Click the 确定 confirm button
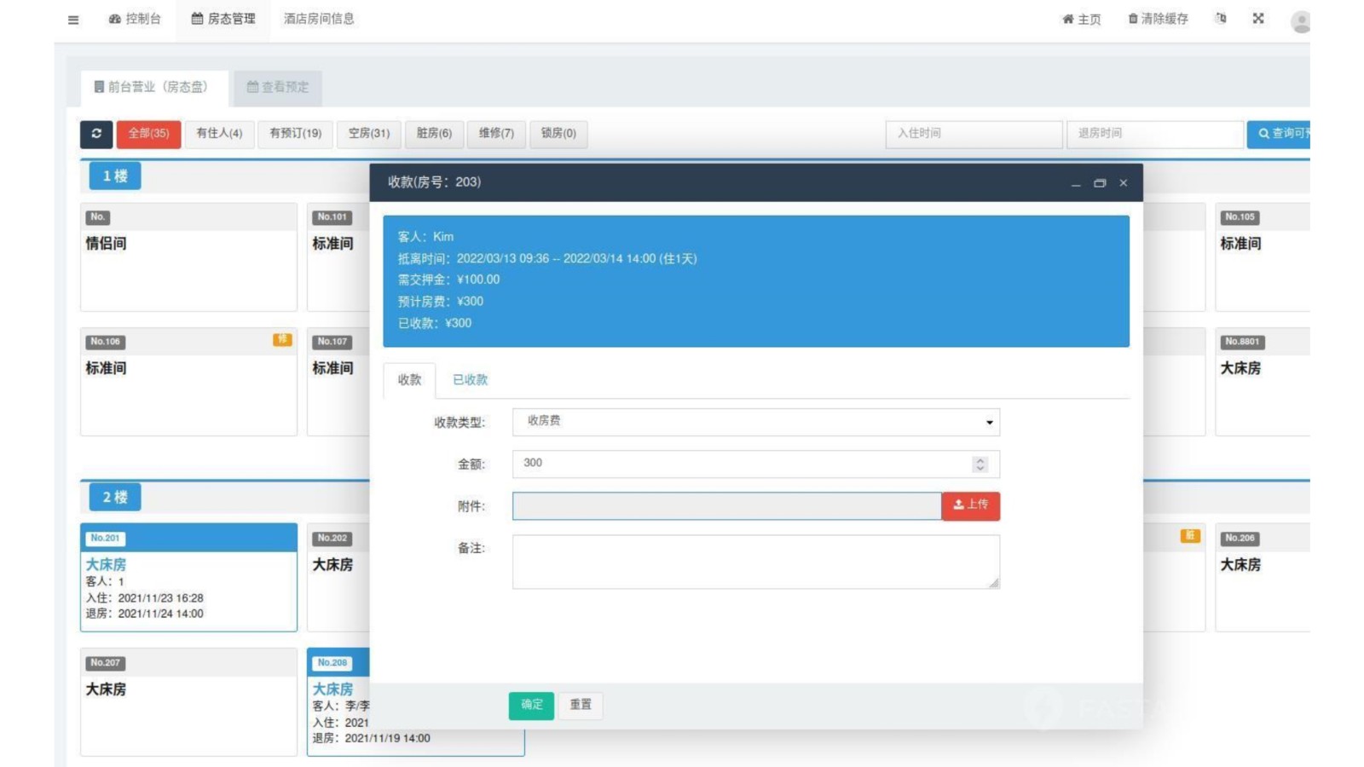Image resolution: width=1364 pixels, height=767 pixels. point(532,705)
